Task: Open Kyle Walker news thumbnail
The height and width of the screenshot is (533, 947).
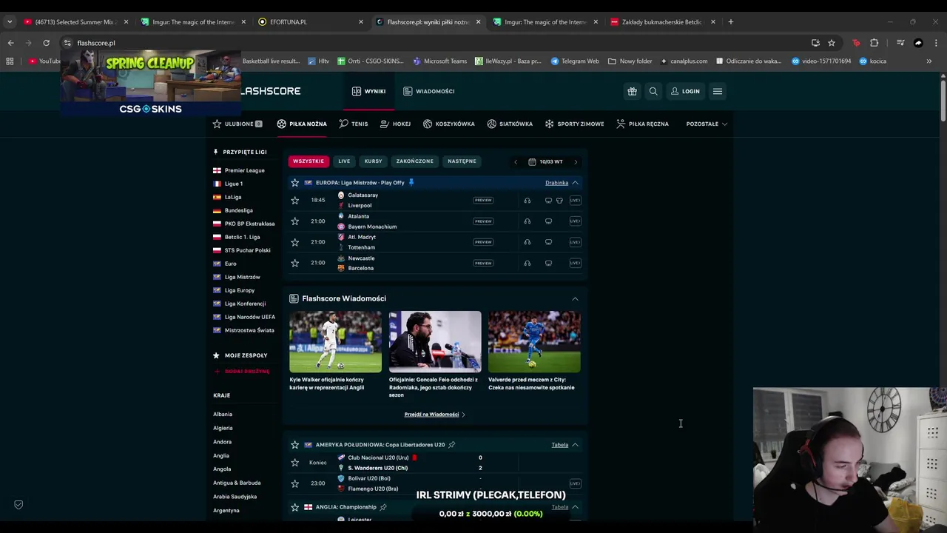Action: [335, 341]
